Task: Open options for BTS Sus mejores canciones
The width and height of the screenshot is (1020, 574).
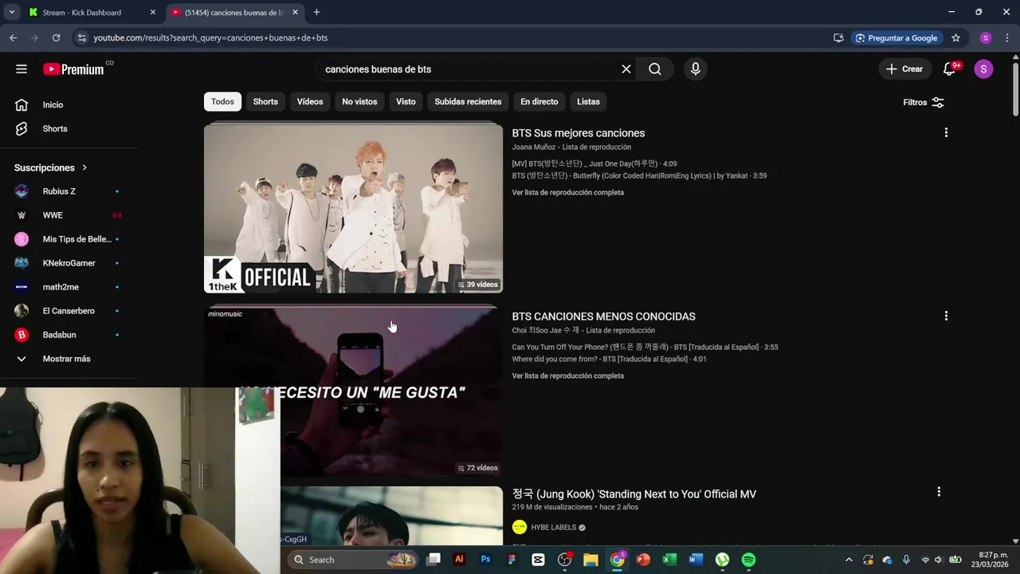Action: tap(946, 132)
